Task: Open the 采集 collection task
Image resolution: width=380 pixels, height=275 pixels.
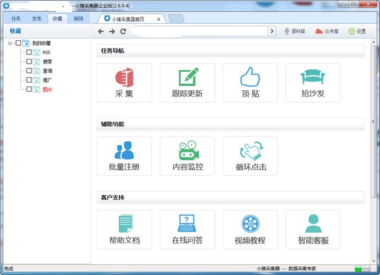Action: click(124, 83)
